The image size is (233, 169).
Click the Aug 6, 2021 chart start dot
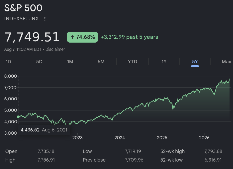click(18, 117)
